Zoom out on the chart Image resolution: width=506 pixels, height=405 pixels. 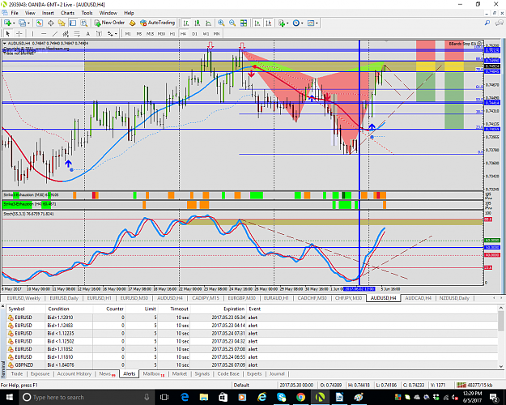[x=232, y=23]
